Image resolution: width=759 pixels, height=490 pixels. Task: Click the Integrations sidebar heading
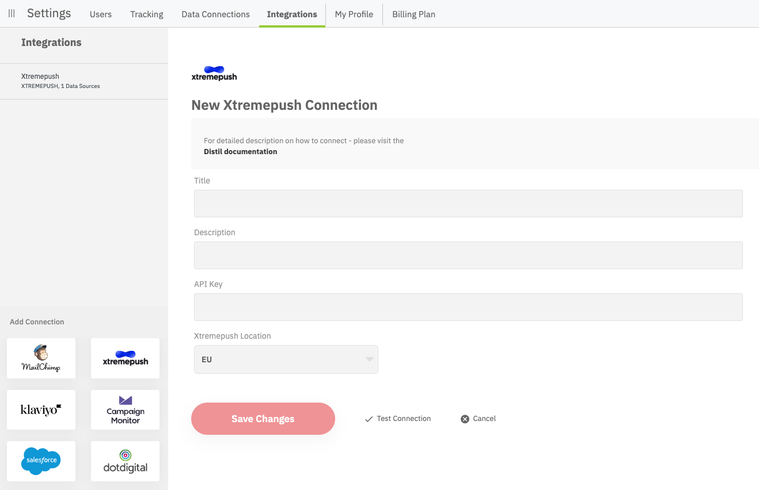click(51, 43)
